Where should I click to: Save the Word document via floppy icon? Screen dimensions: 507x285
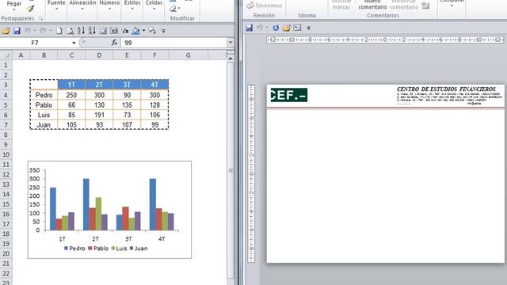click(249, 28)
